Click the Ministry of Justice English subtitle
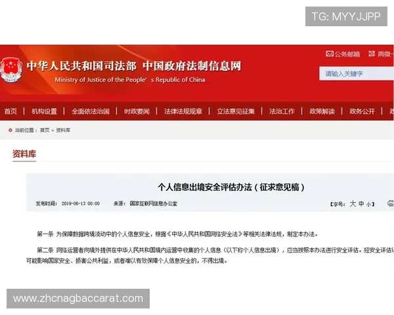This screenshot has height=315, width=394. (x=130, y=80)
